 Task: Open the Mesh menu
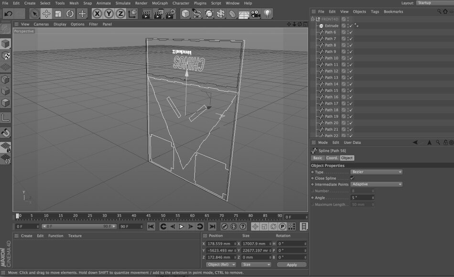tap(74, 3)
